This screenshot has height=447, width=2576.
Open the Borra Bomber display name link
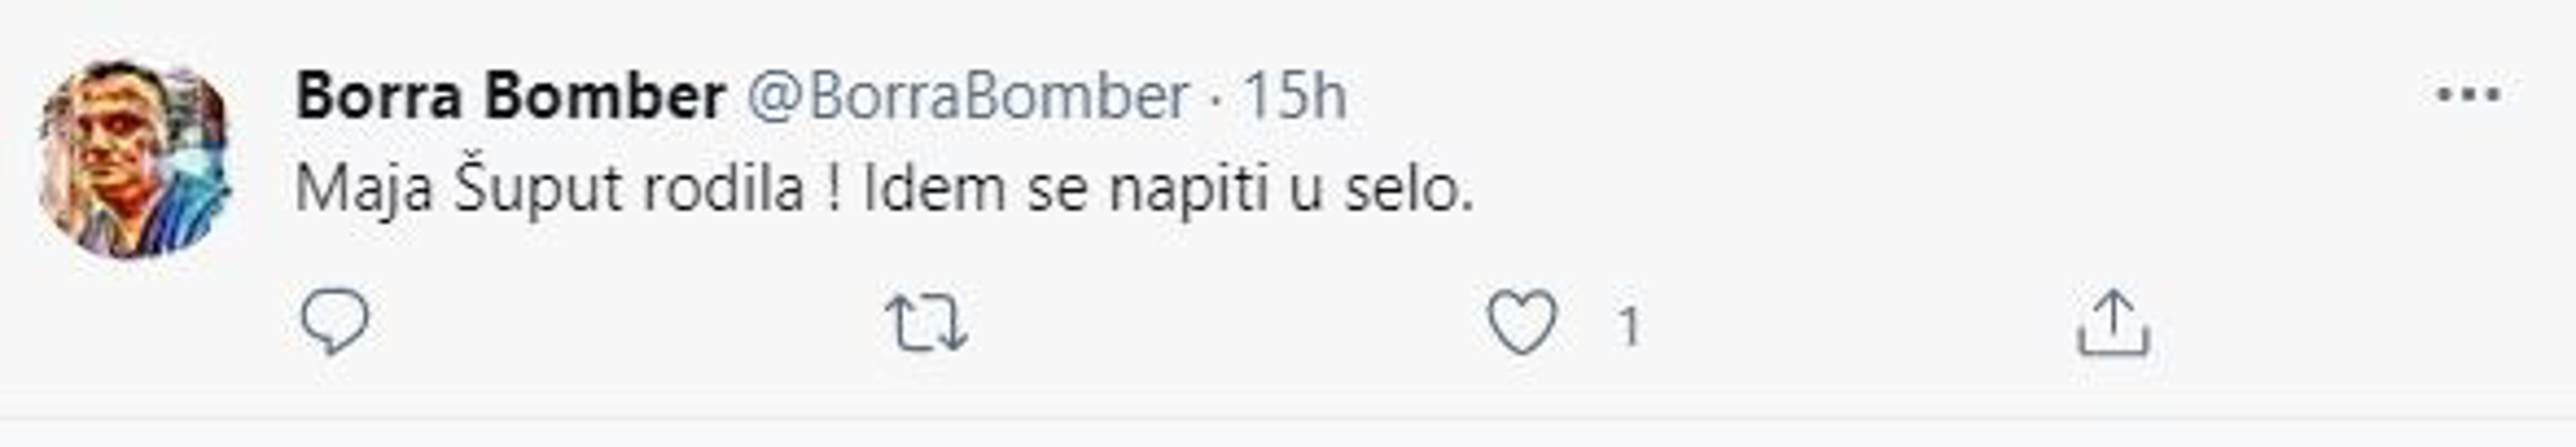point(510,97)
